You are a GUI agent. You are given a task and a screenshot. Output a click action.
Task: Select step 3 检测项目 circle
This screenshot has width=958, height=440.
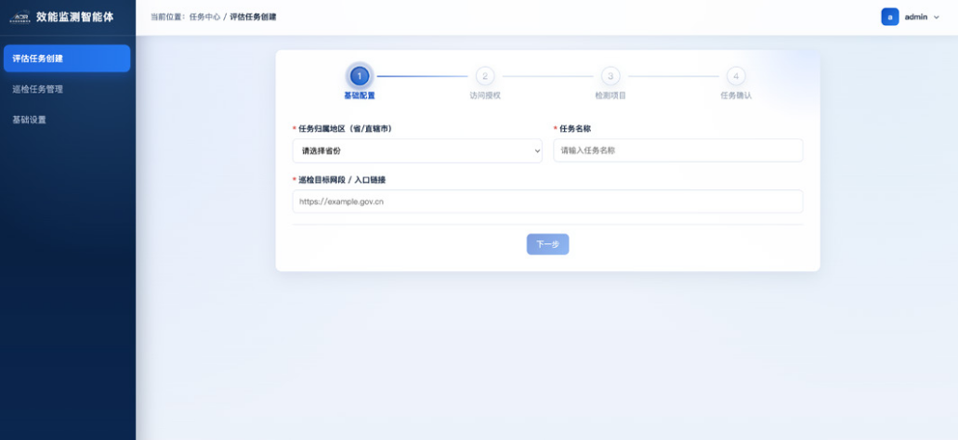point(610,76)
